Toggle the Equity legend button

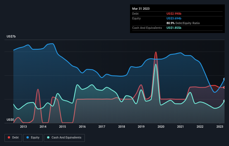[33, 138]
